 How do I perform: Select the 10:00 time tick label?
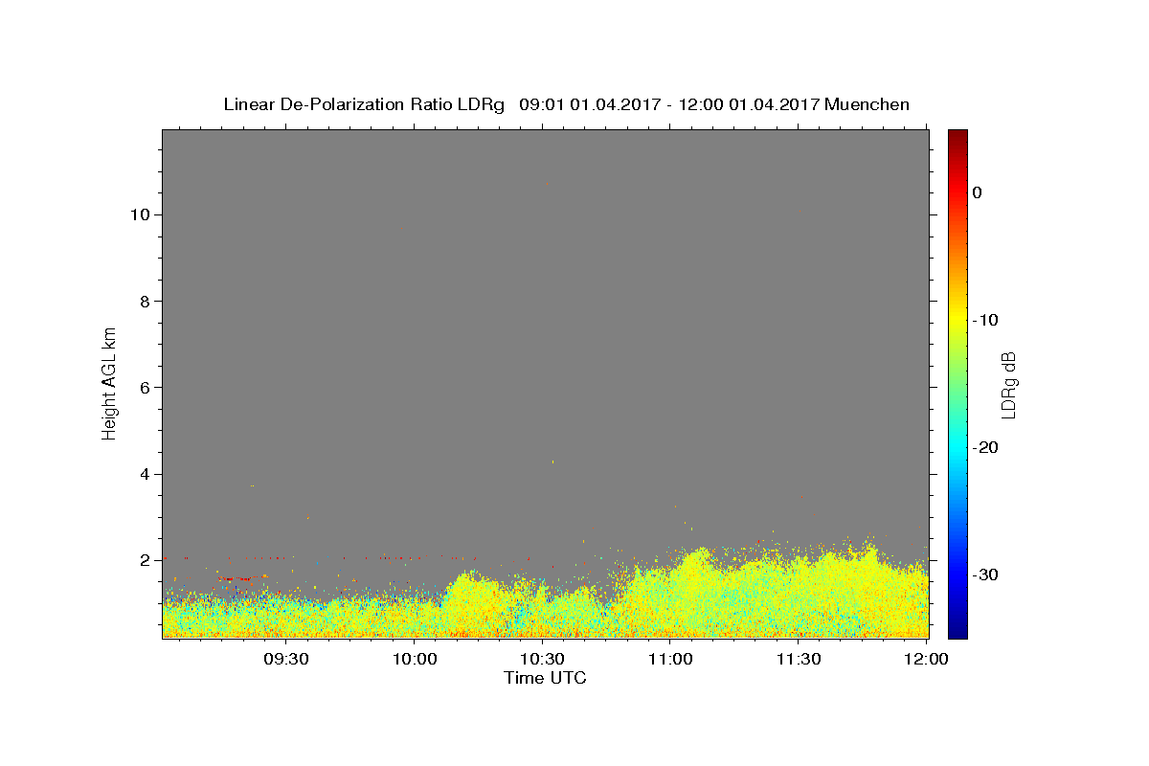click(x=415, y=660)
